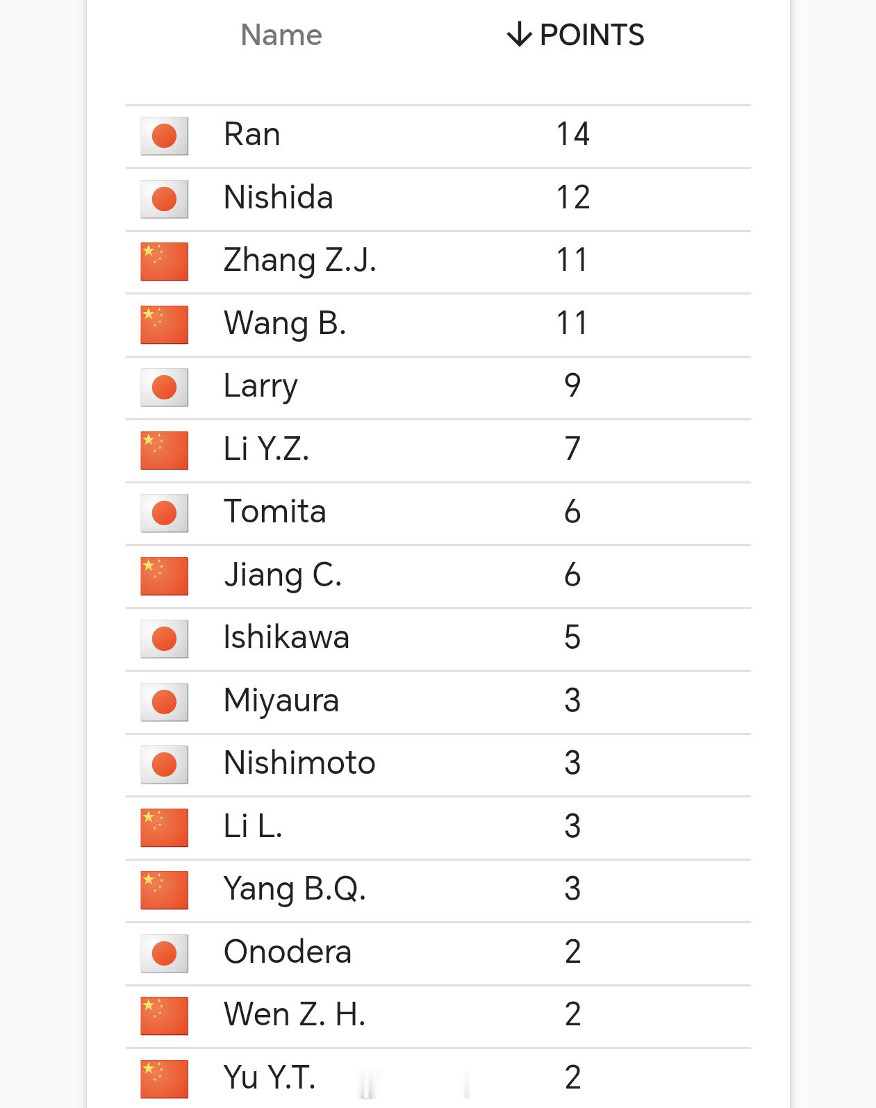This screenshot has width=876, height=1108.
Task: Click the China flag beside Li Y.Z.
Action: 164,450
